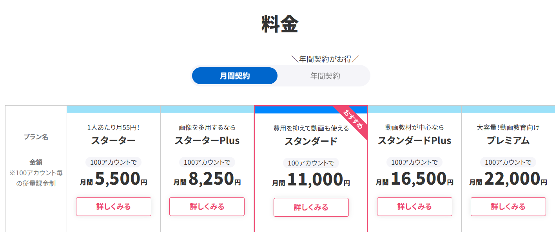Open 詳しくみる under プレミアム plan
555x232 pixels.
click(x=508, y=207)
